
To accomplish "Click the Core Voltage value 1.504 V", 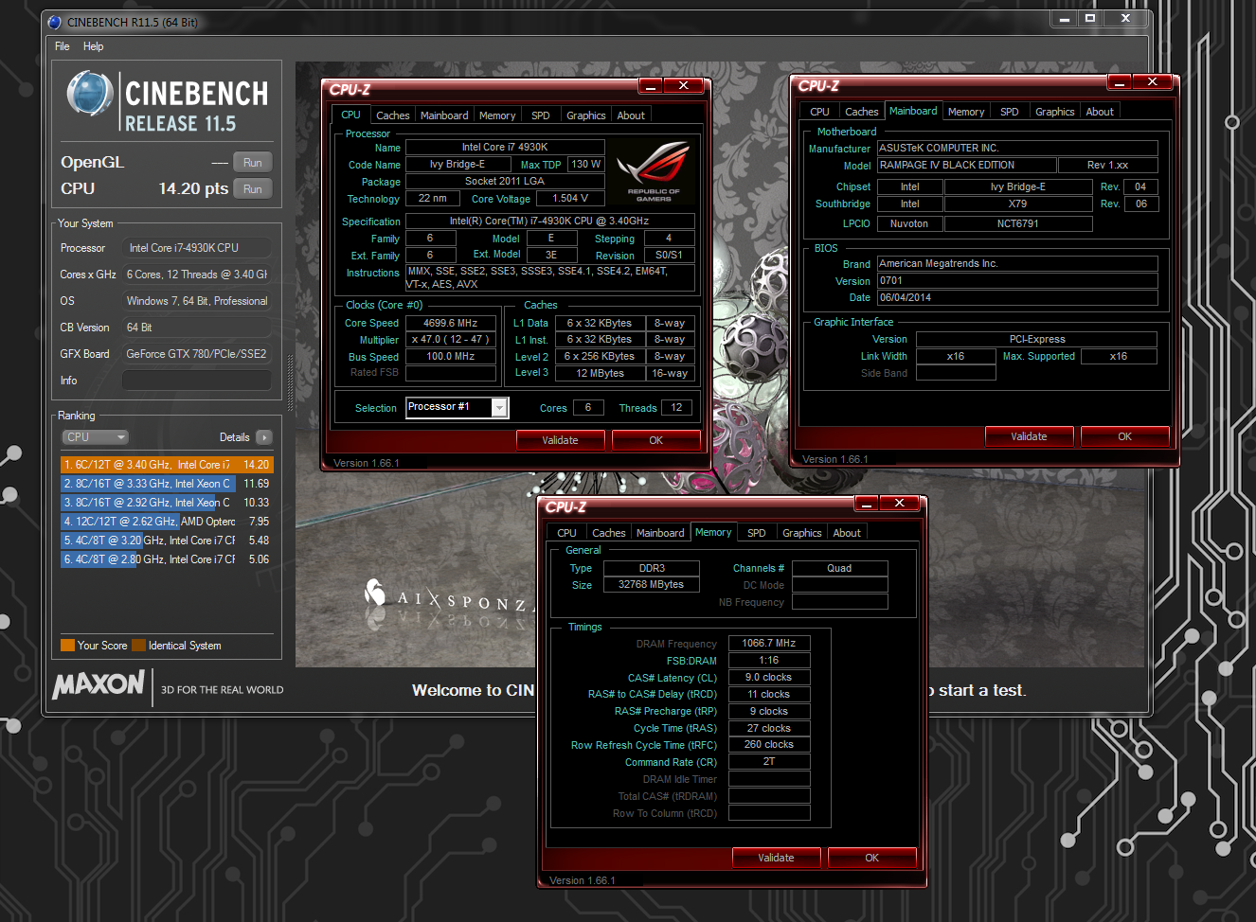I will 569,199.
